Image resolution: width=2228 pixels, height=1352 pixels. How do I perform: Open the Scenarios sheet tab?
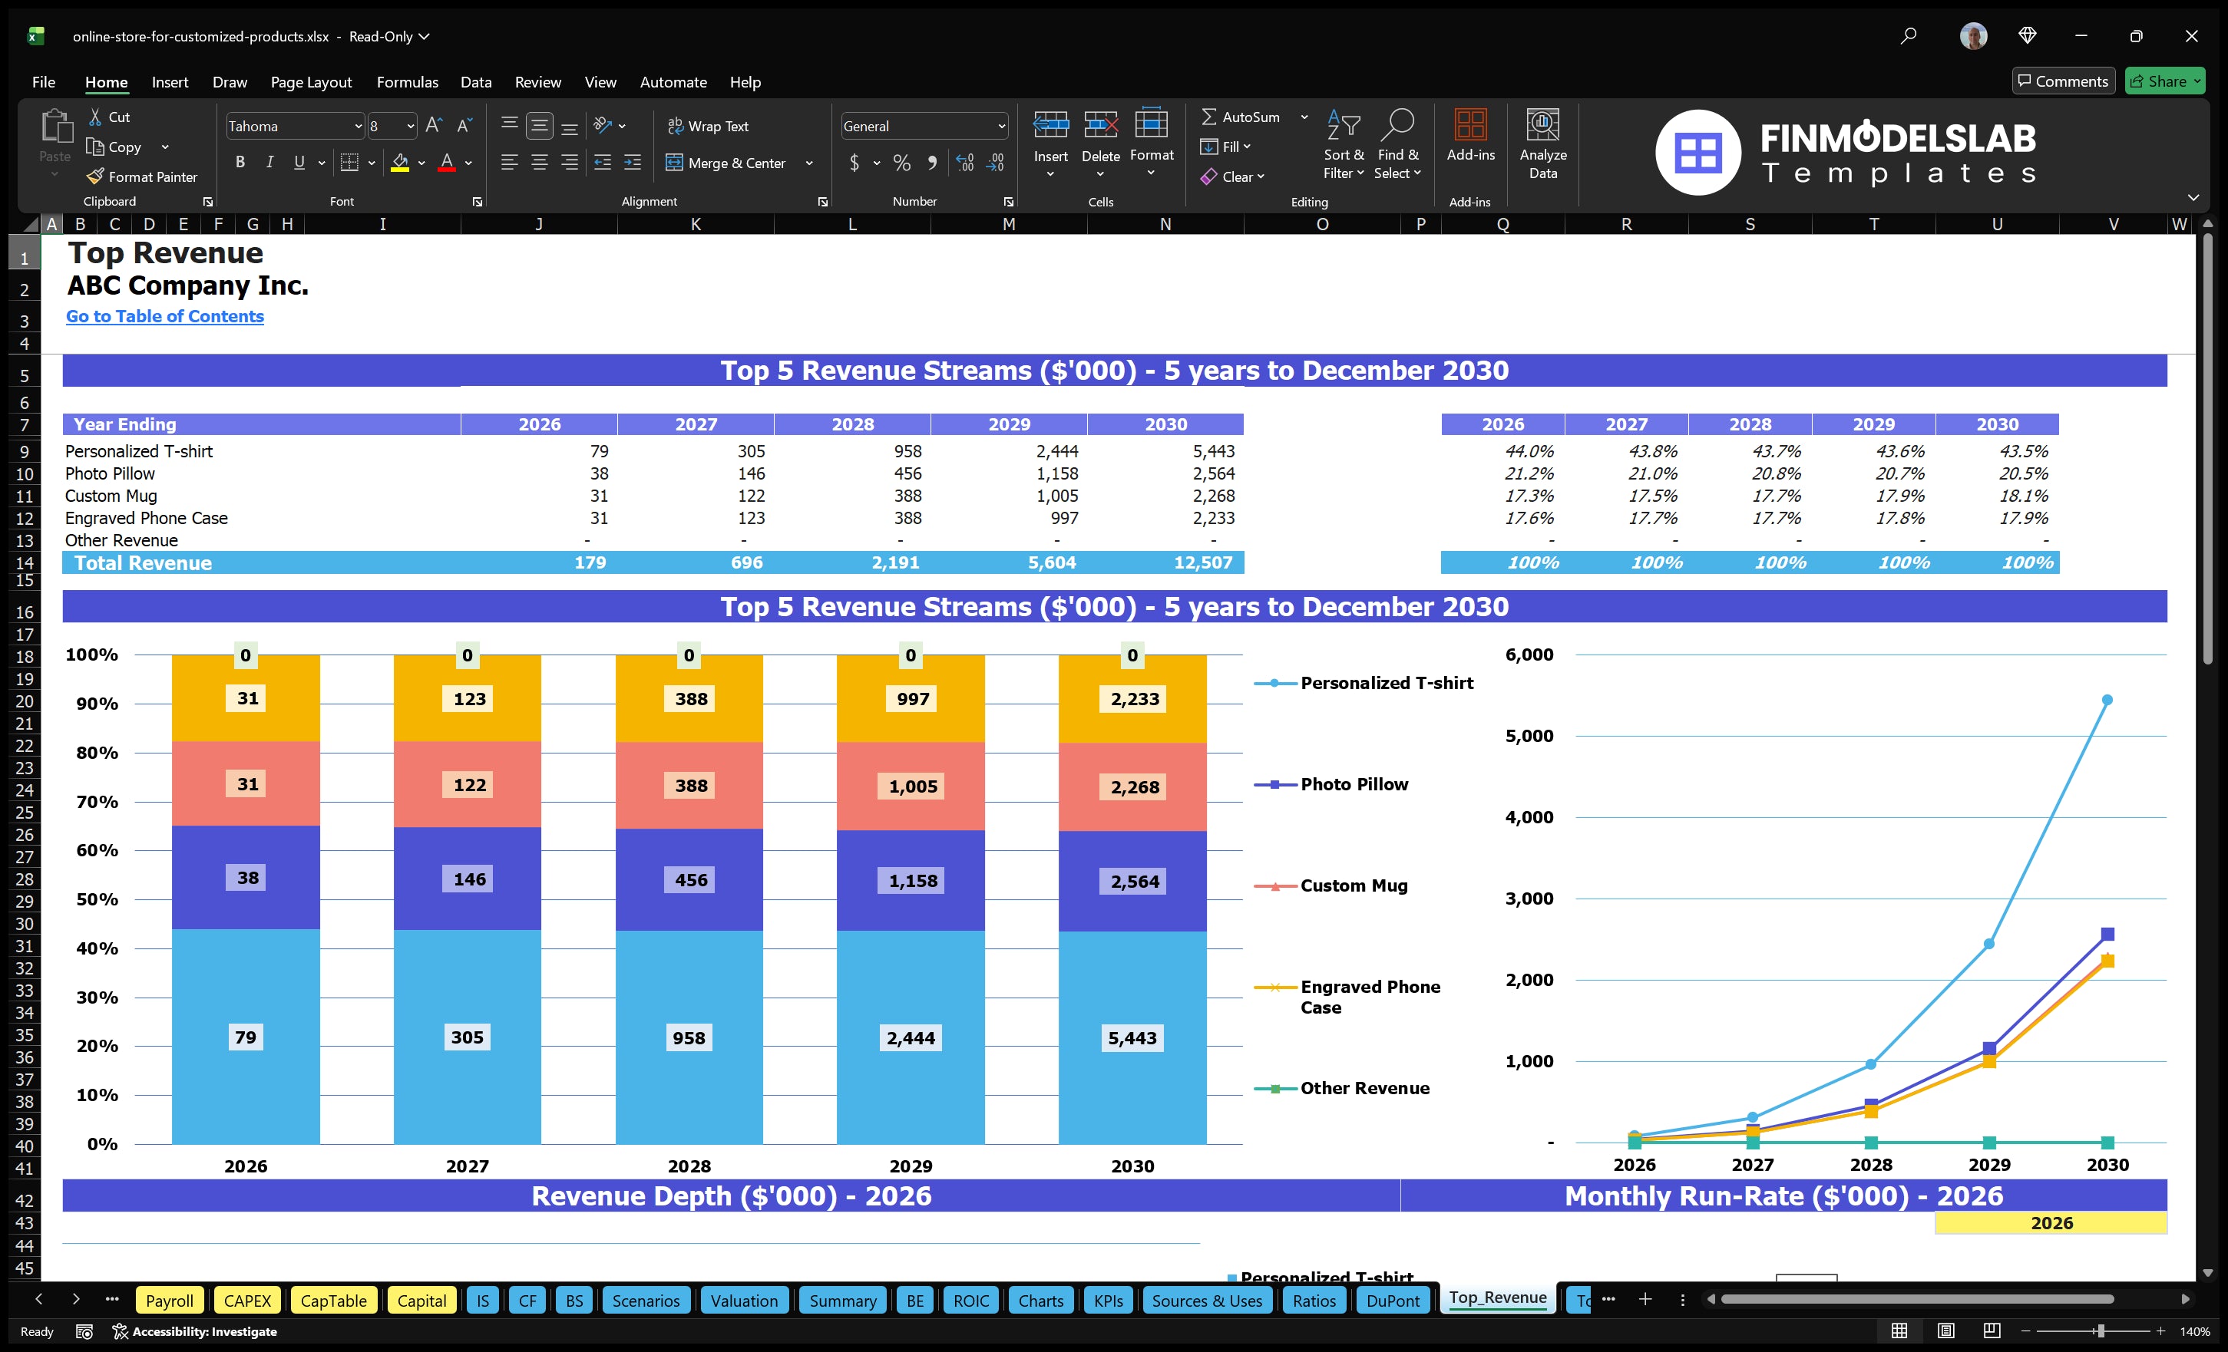(x=645, y=1300)
